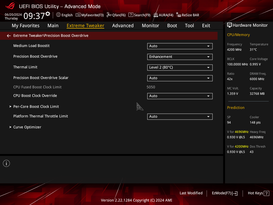Image resolution: width=273 pixels, height=205 pixels.
Task: Open the Platform Thermal Throttle Limit dropdown
Action: (180, 116)
